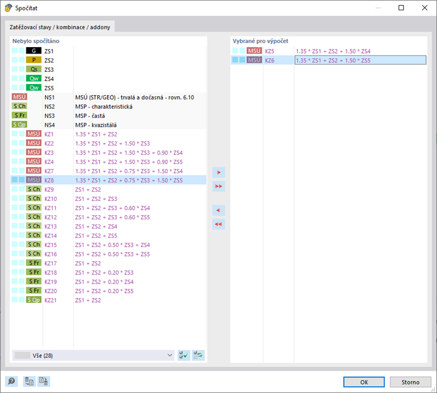
Task: Select the KZ15 combination row
Action: click(x=109, y=245)
